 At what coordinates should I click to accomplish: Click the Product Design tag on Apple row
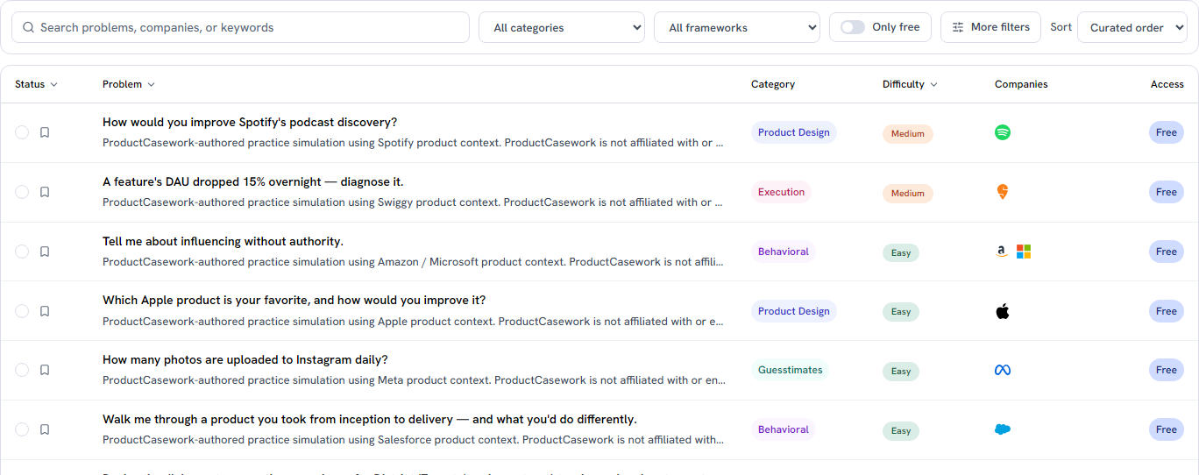[794, 311]
